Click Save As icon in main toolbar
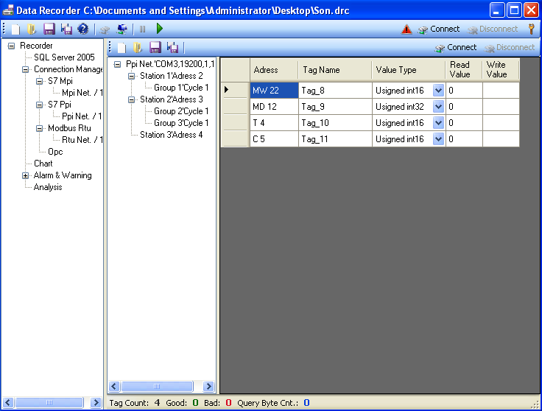Viewport: 542px width, 411px height. click(x=66, y=29)
